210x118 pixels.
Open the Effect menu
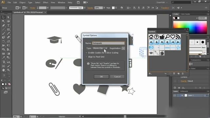coord(46,3)
